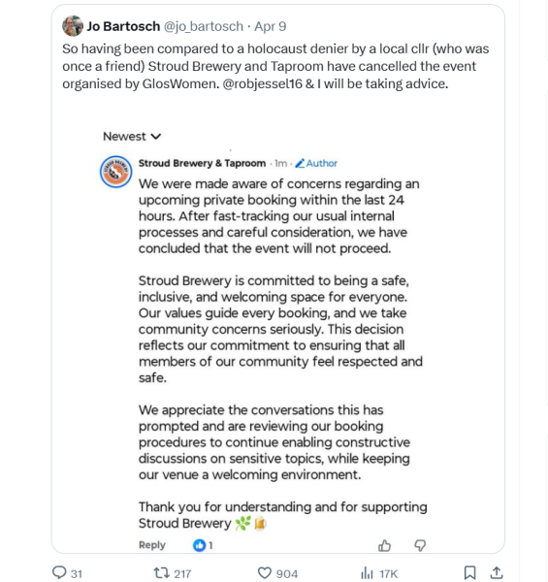Viewport: 548px width, 582px height.
Task: Click the Jo Bartosch display name
Action: tap(123, 26)
